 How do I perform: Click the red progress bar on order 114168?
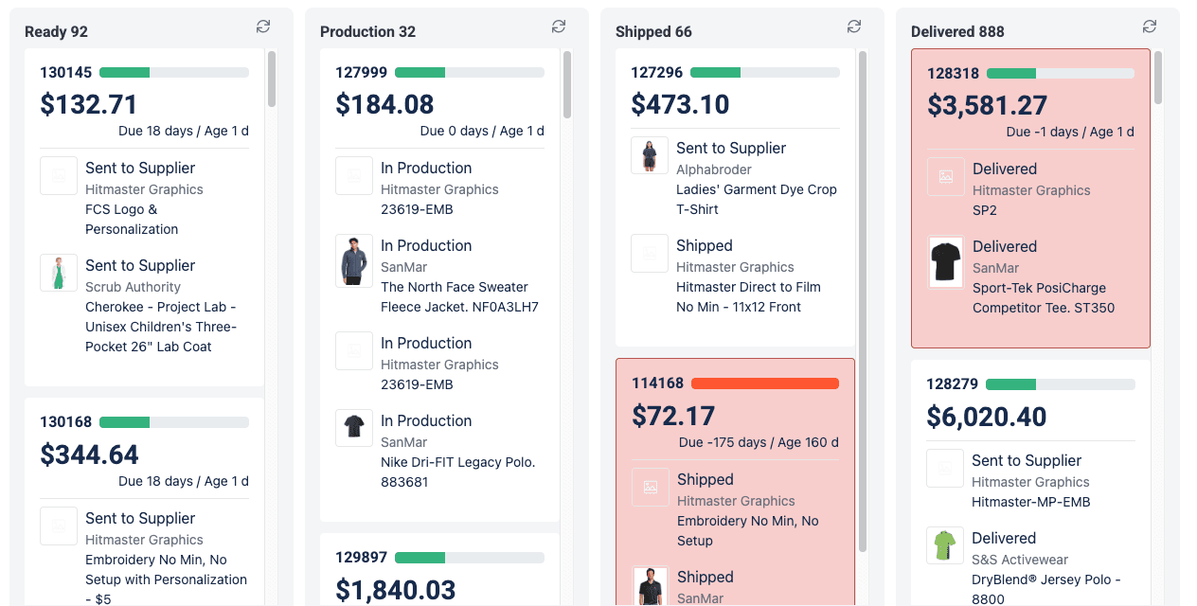point(765,383)
